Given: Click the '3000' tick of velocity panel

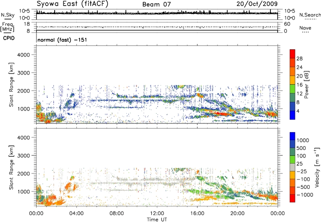Looking at the screenshot, I should click(24, 155).
